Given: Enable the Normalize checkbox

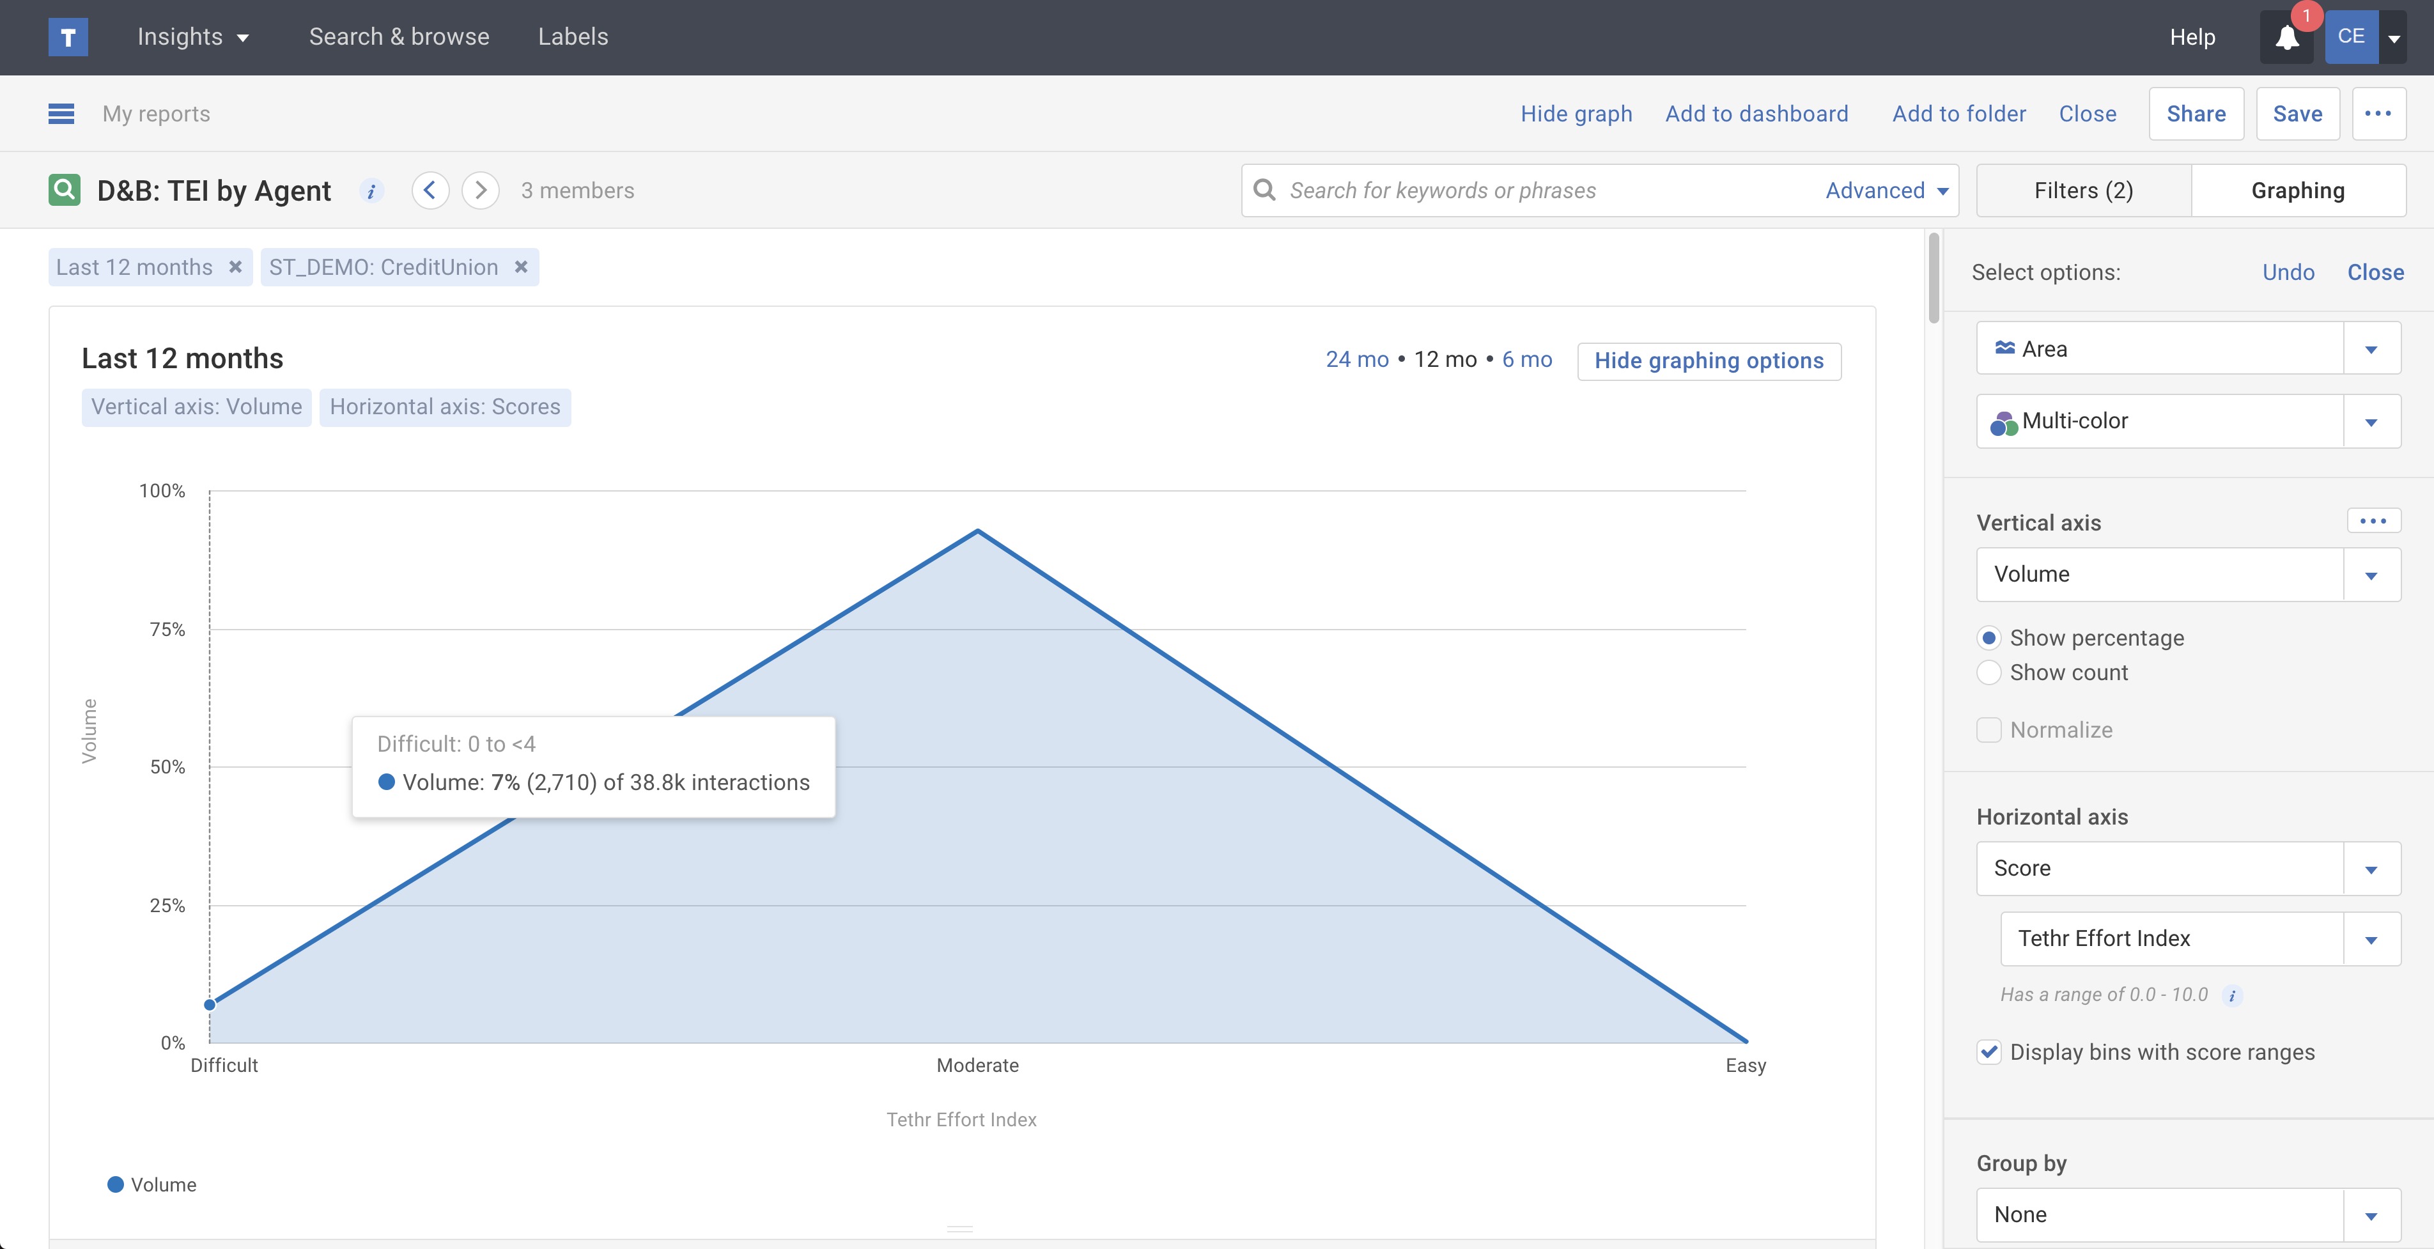Looking at the screenshot, I should 1989,731.
